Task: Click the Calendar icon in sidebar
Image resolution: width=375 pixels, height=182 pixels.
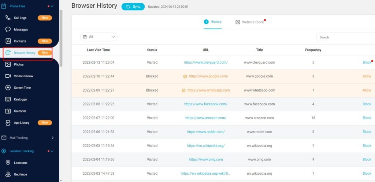Action: tap(8, 111)
